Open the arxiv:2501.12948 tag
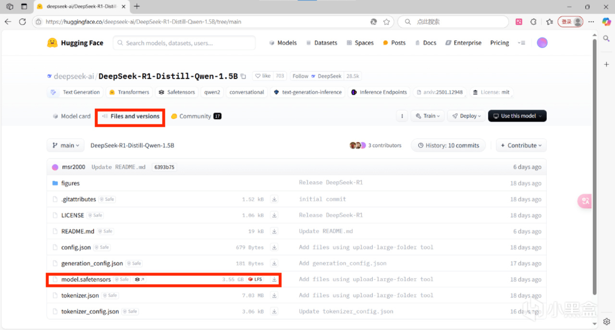 coord(439,92)
